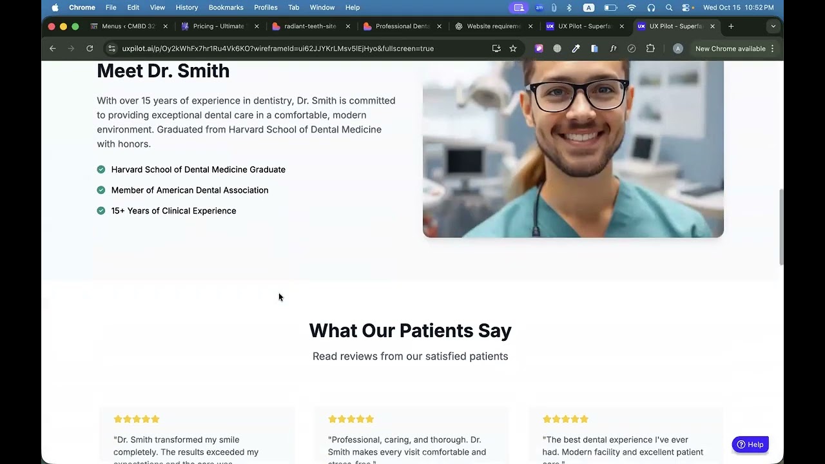Image resolution: width=825 pixels, height=464 pixels.
Task: Open Spotlight search in menu bar
Action: [x=669, y=8]
